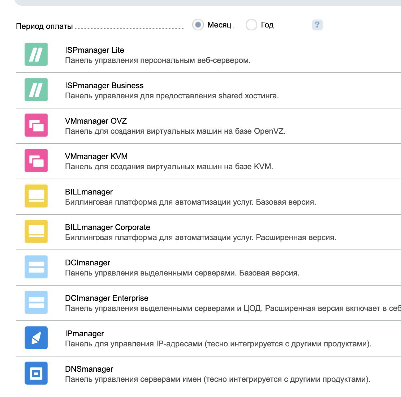This screenshot has width=401, height=397.
Task: Click description mentioning OpenVZ
Action: point(175,131)
